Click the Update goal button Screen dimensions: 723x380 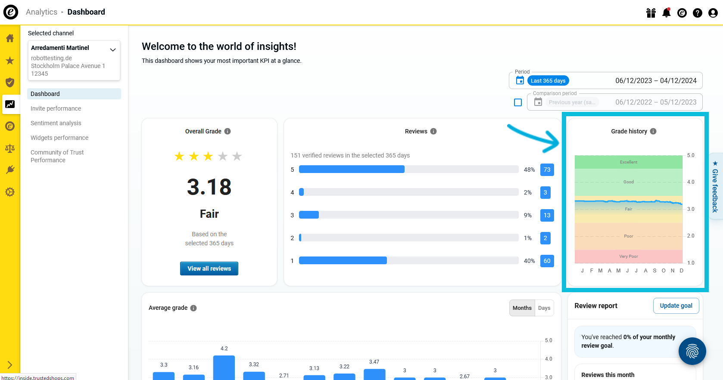[676, 306]
